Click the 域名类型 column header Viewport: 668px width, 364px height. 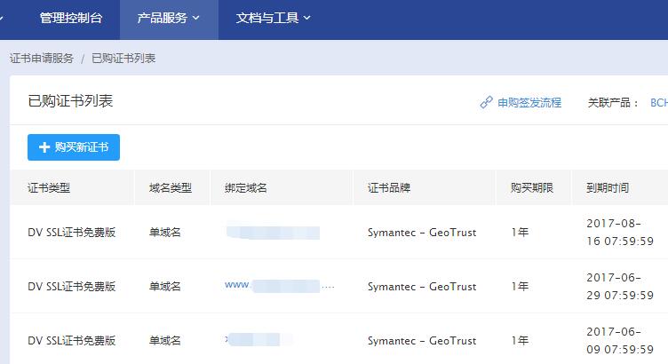171,188
